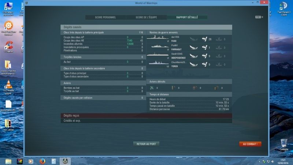Expand the Dégâts reçus section

pyautogui.click(x=146, y=115)
